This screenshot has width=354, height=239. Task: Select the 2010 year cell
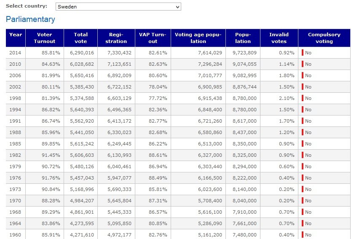(x=15, y=64)
